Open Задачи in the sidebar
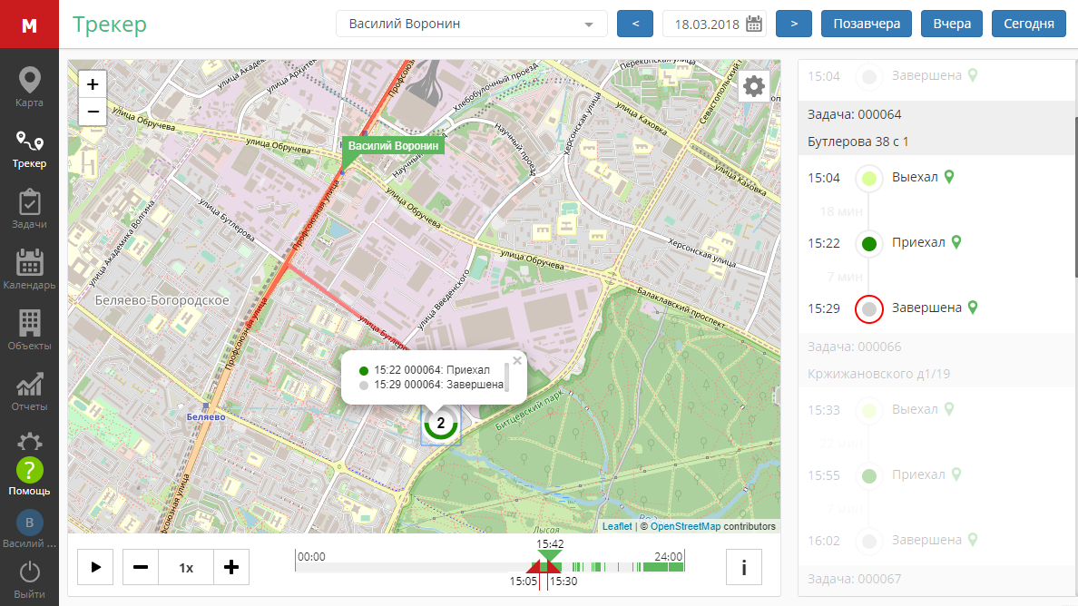The width and height of the screenshot is (1078, 606). click(29, 209)
